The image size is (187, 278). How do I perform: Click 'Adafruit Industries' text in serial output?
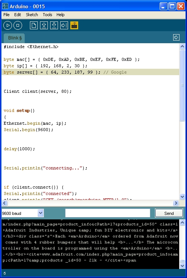(x=31, y=230)
